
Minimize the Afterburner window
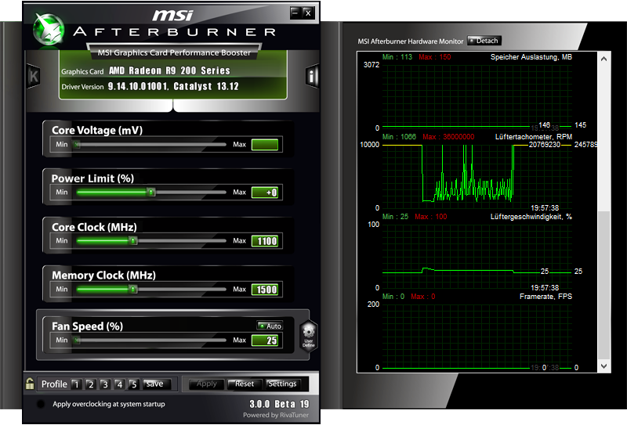coord(295,13)
